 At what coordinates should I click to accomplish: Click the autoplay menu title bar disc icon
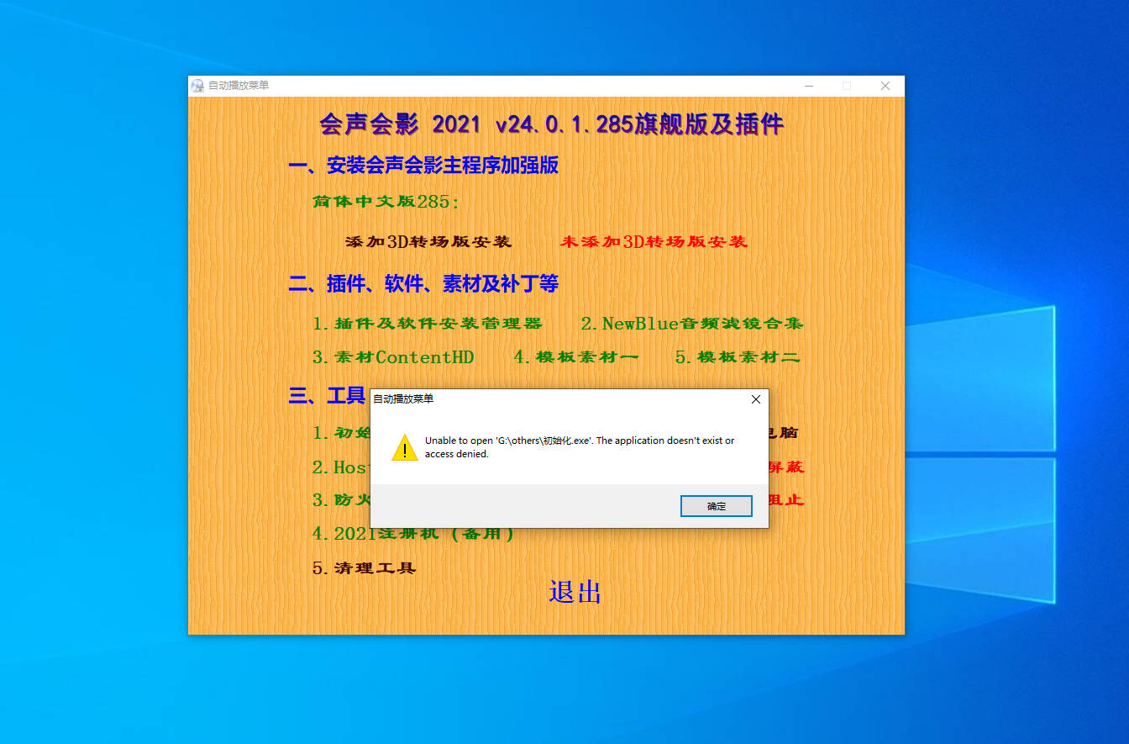click(x=197, y=86)
